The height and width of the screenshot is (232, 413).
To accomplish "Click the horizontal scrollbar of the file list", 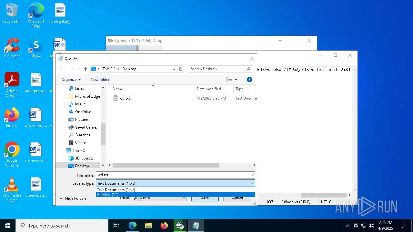I will 166,165.
